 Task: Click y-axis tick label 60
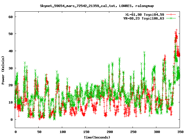tap(10, 17)
